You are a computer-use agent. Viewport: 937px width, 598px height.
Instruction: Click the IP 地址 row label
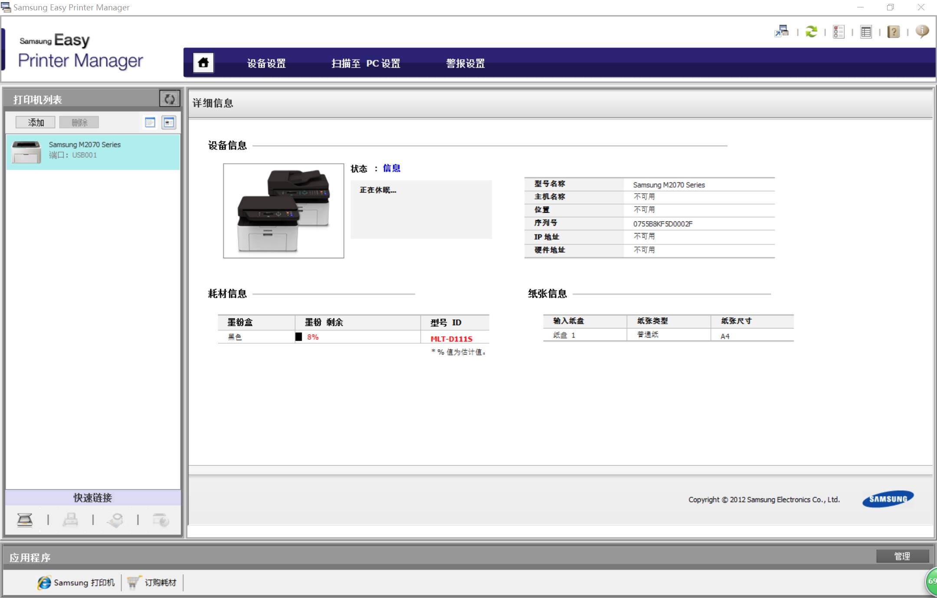click(x=547, y=237)
